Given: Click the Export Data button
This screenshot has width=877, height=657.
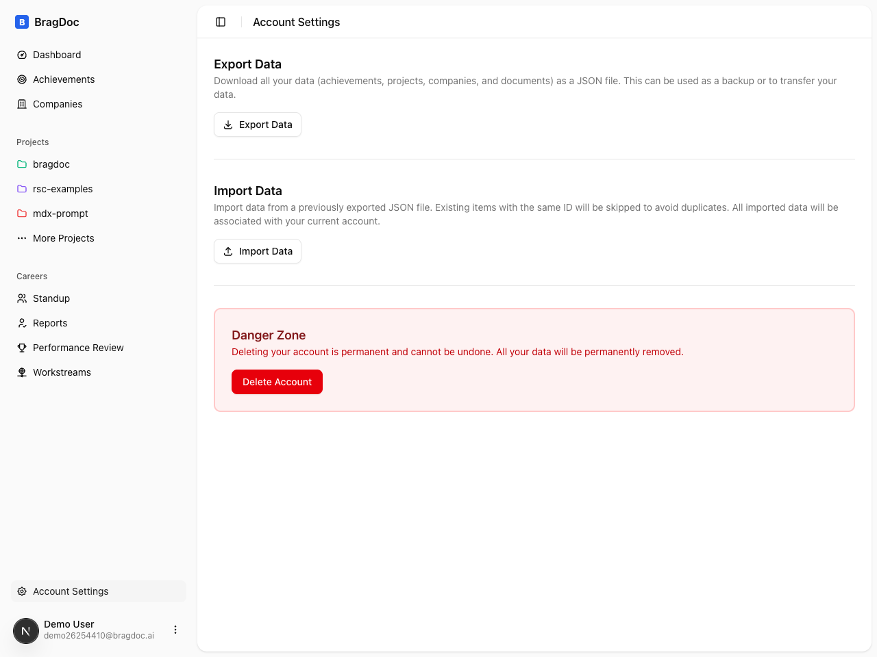Looking at the screenshot, I should (257, 125).
